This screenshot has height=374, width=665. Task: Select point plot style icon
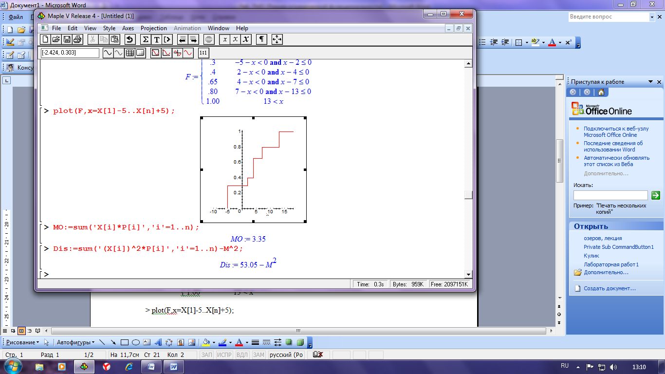[x=118, y=53]
